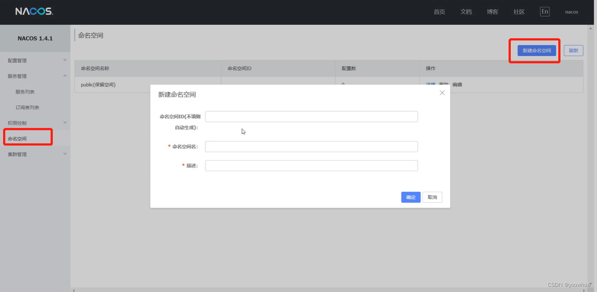597x292 pixels.
Task: Collapse 服务管理 sidebar section
Action: click(x=35, y=76)
